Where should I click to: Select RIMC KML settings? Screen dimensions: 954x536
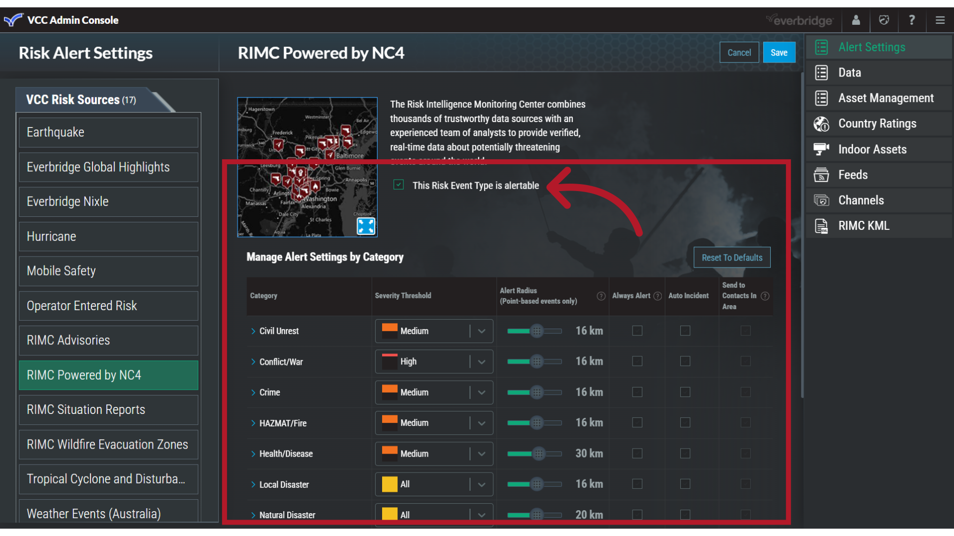pos(864,225)
